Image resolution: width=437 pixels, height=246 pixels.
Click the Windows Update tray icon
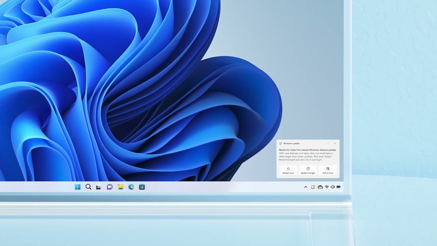coord(313,187)
